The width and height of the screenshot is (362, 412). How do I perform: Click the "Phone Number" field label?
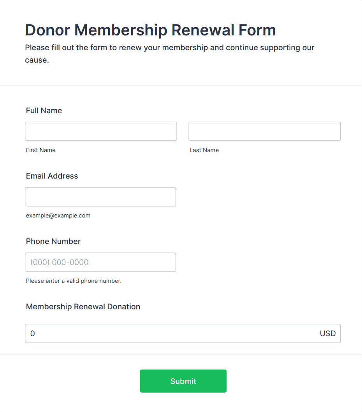(x=53, y=242)
